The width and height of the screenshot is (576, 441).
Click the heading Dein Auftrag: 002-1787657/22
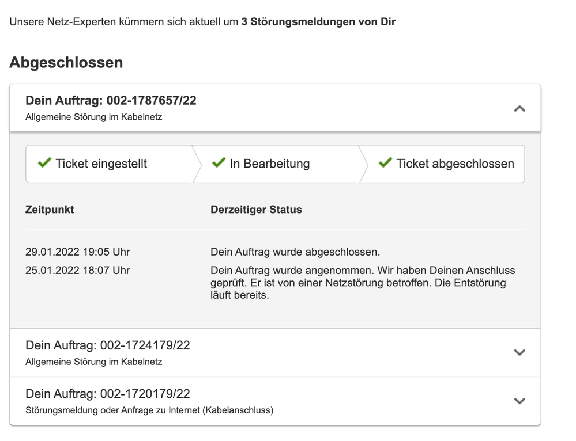(x=111, y=101)
